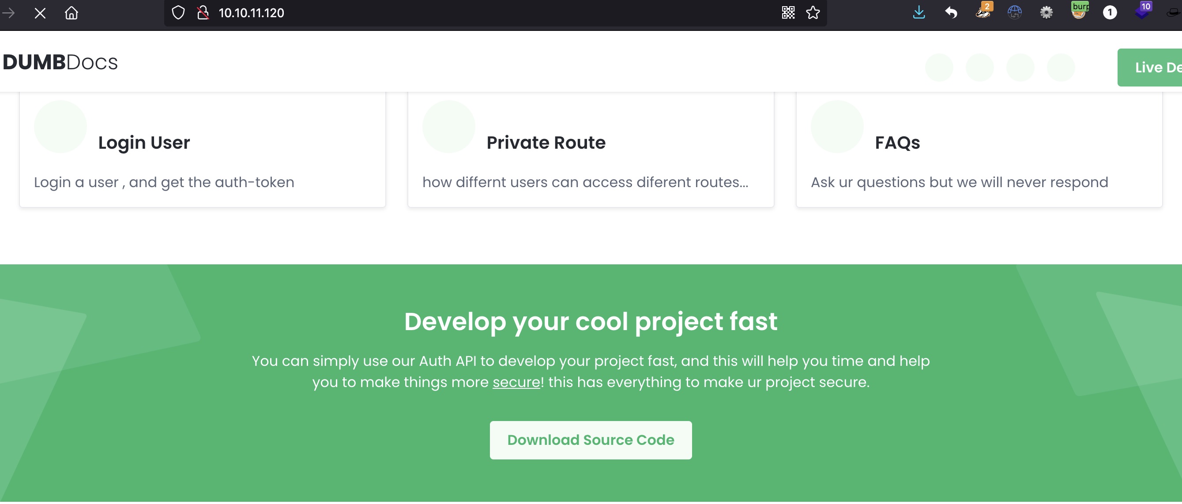
Task: Follow the underlined secure link
Action: pos(516,382)
